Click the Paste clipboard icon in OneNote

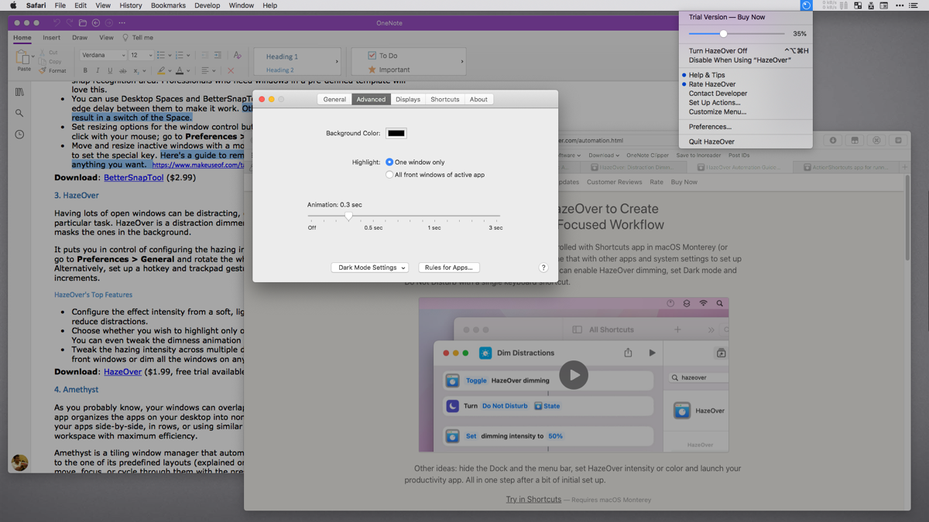[24, 58]
